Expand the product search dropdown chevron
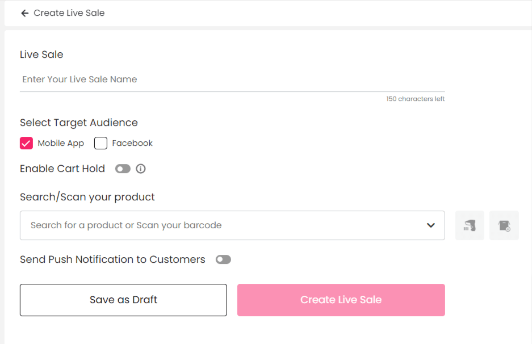The image size is (532, 344). pyautogui.click(x=431, y=225)
